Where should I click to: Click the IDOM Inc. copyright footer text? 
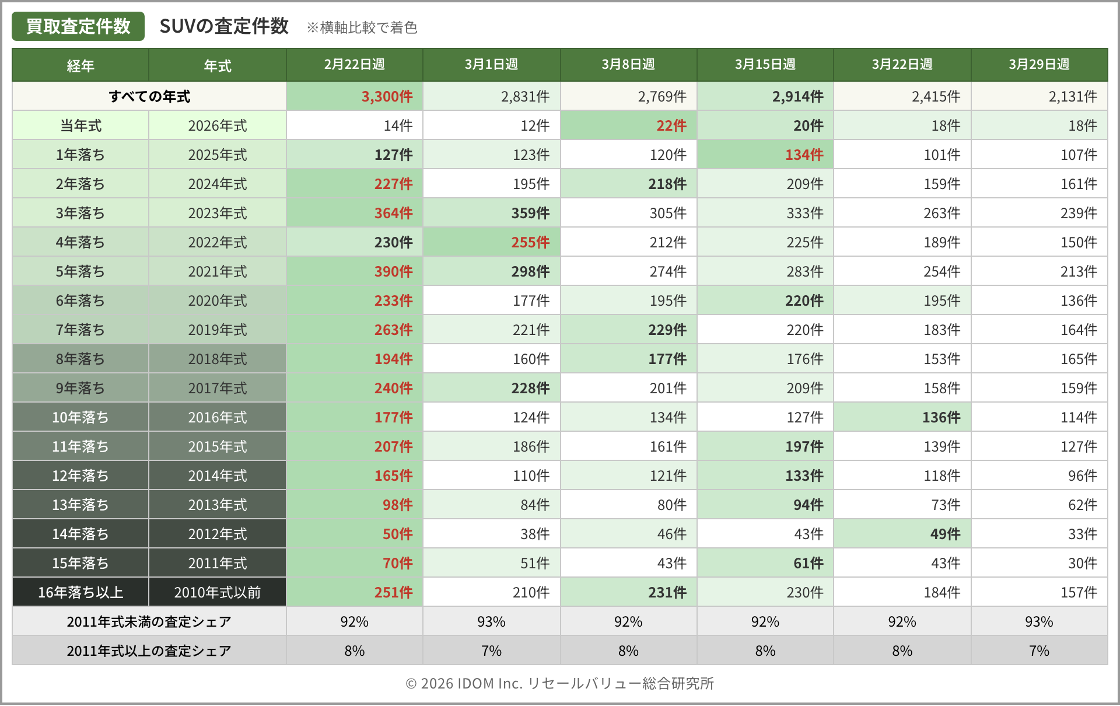(559, 683)
